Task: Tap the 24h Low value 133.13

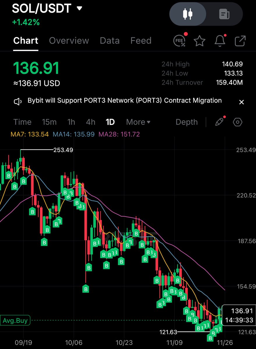Action: coord(233,73)
